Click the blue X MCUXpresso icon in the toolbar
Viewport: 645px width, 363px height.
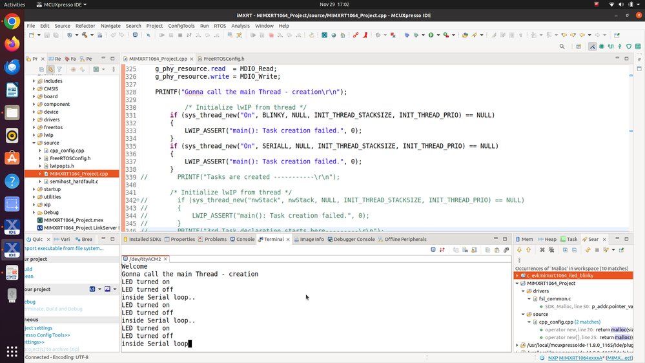[325, 36]
